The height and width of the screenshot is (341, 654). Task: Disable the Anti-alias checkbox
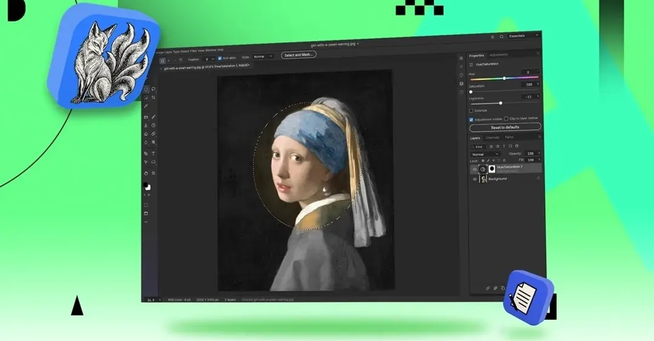tap(220, 58)
